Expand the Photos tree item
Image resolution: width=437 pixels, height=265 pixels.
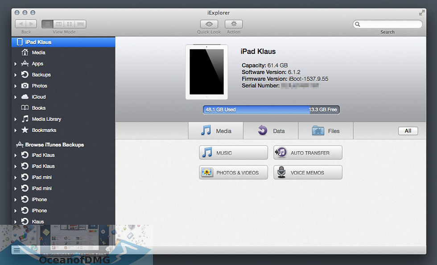(15, 86)
